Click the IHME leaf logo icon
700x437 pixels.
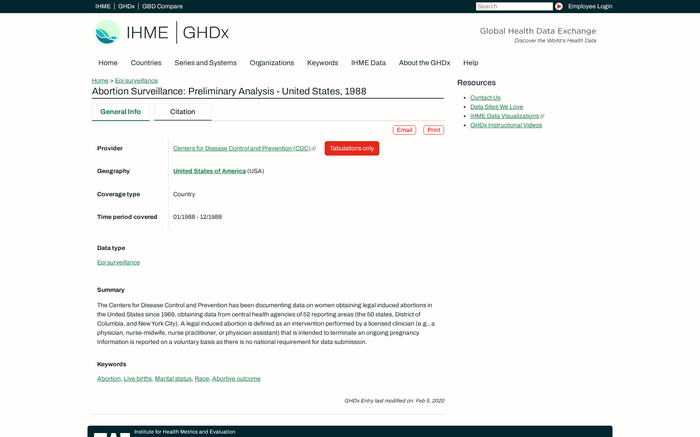pyautogui.click(x=107, y=32)
